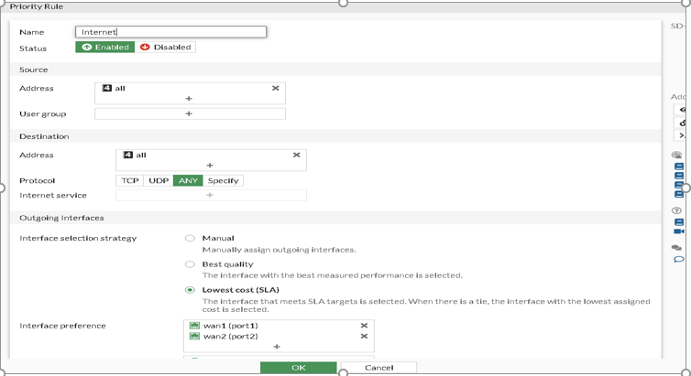Choose the TCP protocol option
Screen dimensions: 691x376
130,181
